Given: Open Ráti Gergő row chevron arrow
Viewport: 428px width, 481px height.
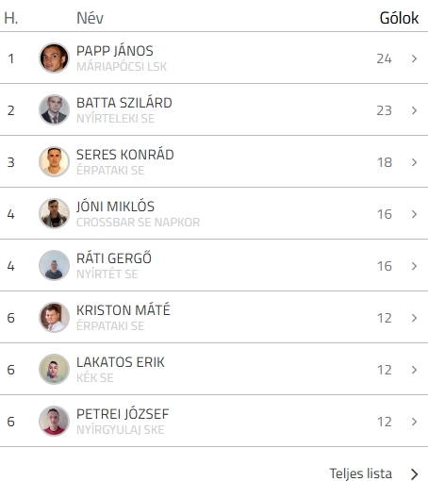Looking at the screenshot, I should (x=414, y=266).
